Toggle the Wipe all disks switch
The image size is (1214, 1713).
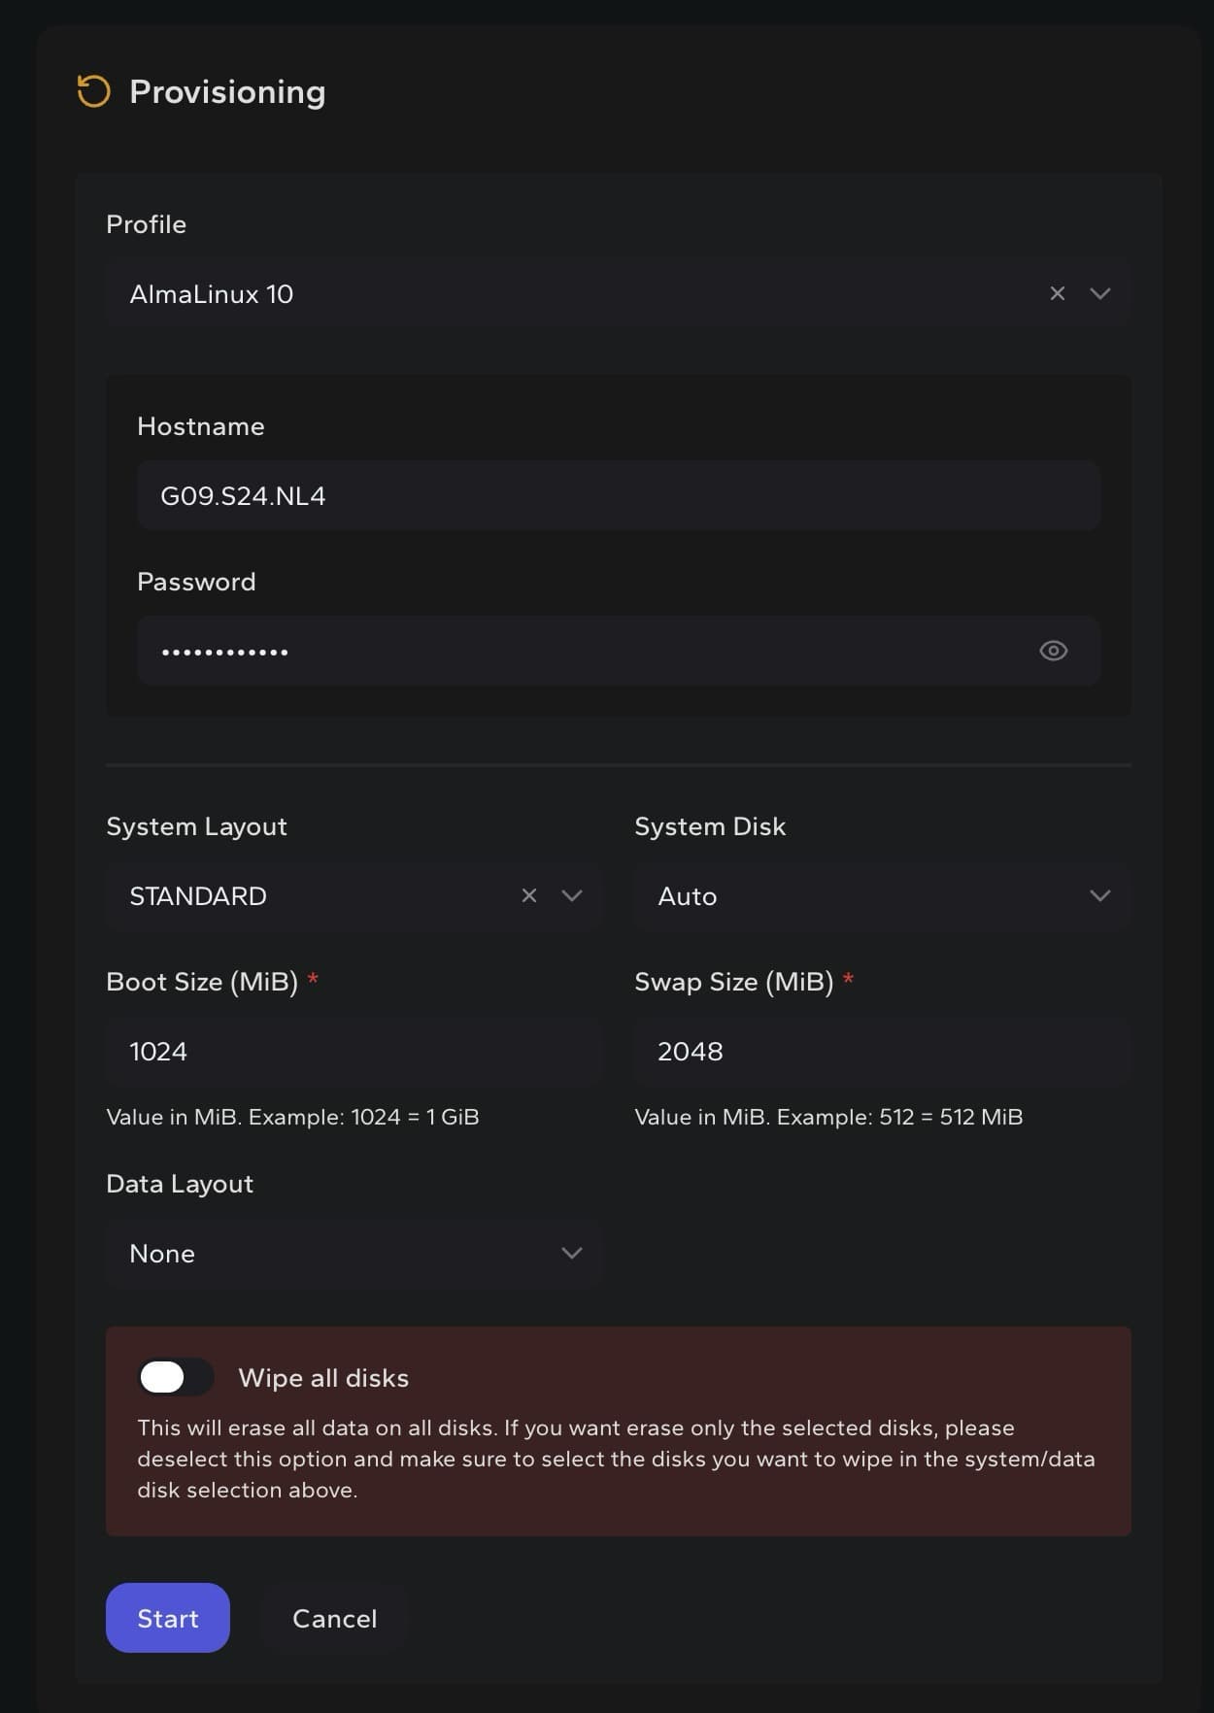[x=176, y=1377]
